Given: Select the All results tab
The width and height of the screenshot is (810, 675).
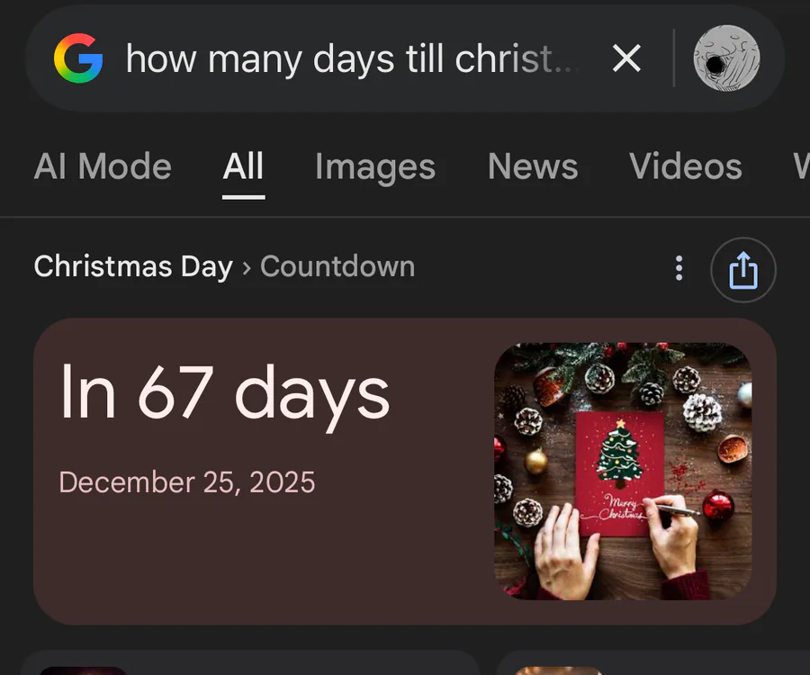Looking at the screenshot, I should coord(243,167).
